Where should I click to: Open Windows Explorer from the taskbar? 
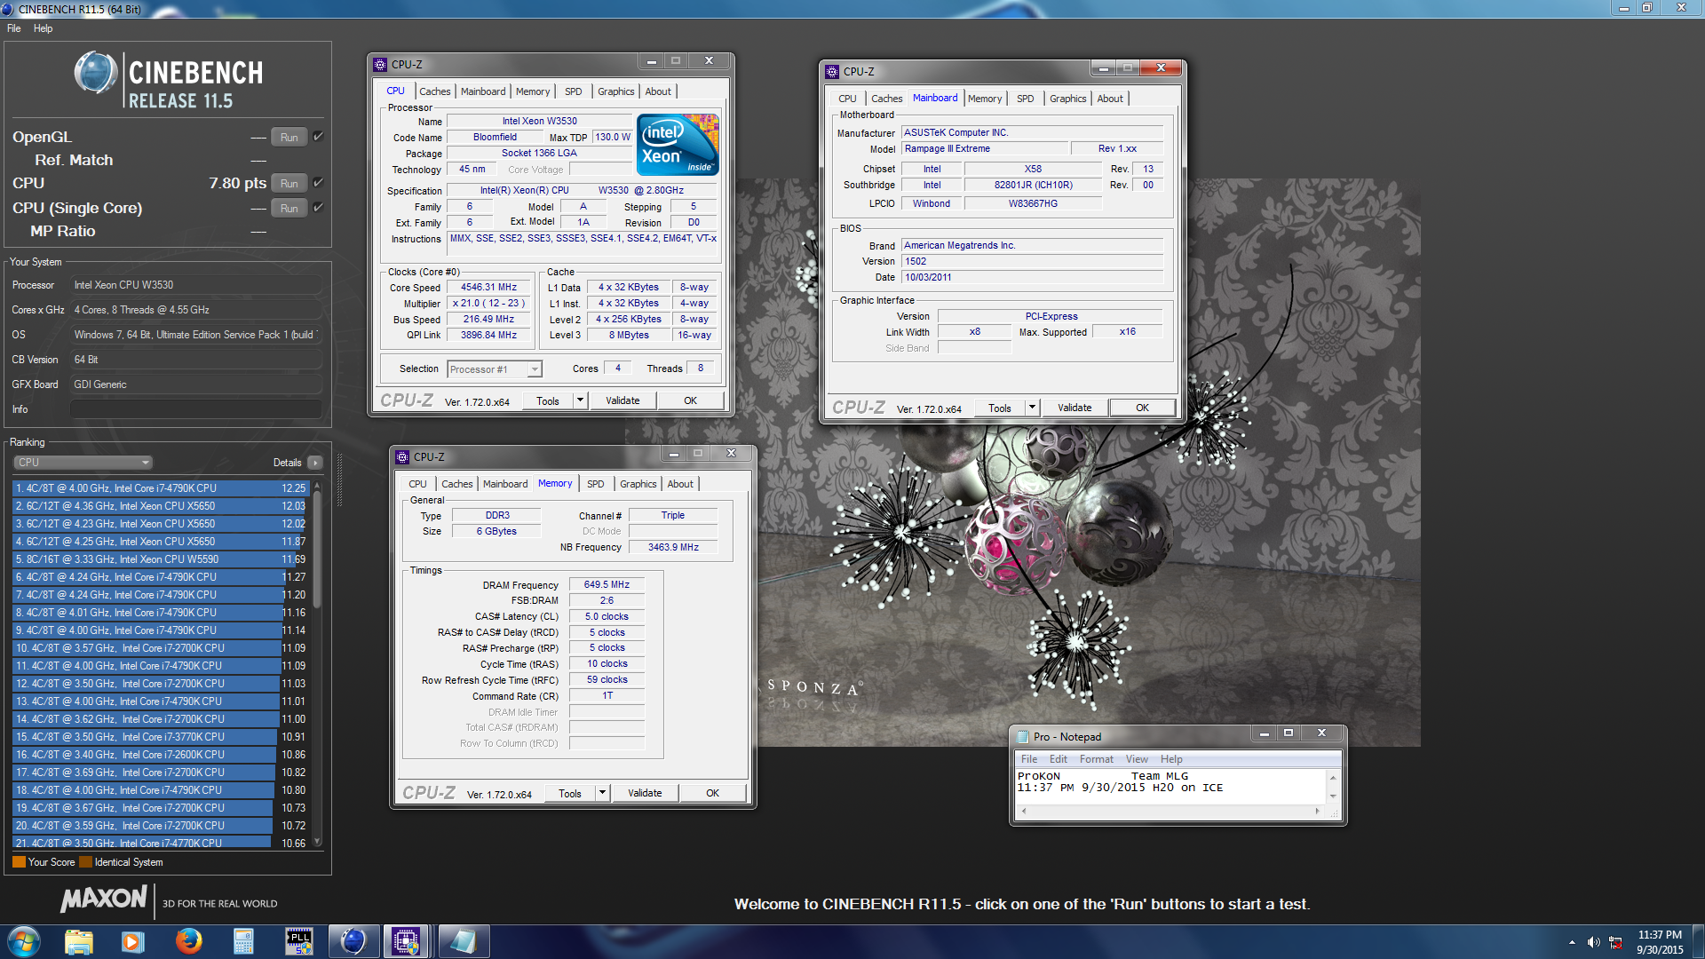(x=78, y=941)
